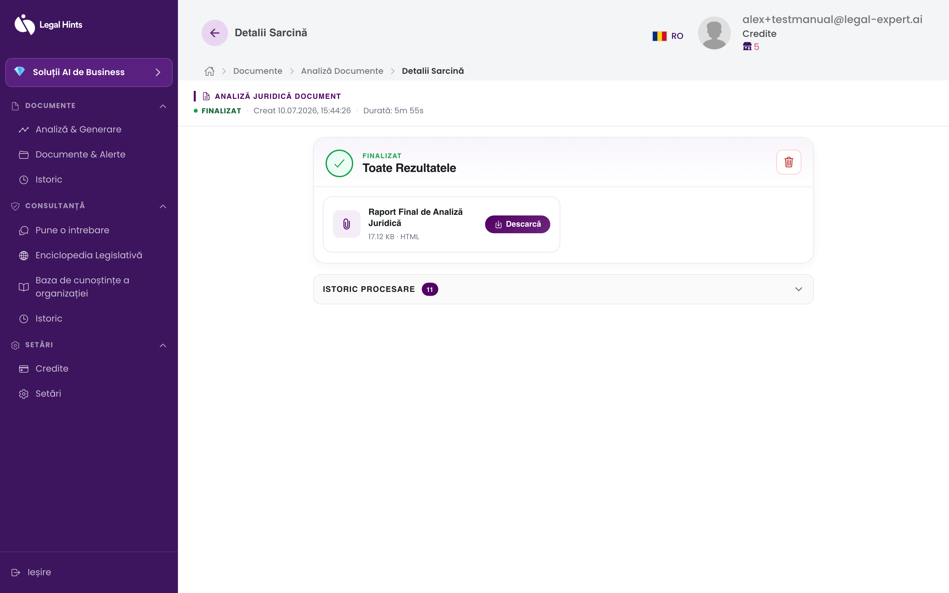The width and height of the screenshot is (949, 593).
Task: Expand the Istoric Procesare panel chevron
Action: (x=799, y=289)
